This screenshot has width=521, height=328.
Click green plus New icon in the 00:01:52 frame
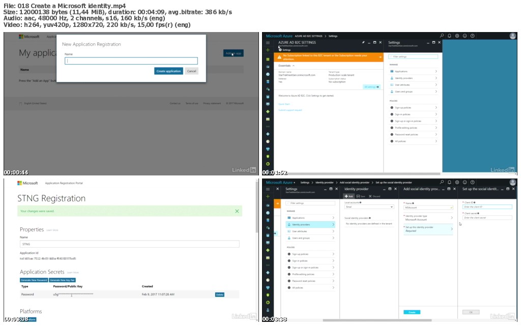(268, 50)
